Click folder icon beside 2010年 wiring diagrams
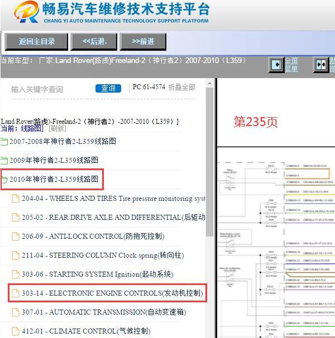The image size is (335, 338). (x=4, y=180)
